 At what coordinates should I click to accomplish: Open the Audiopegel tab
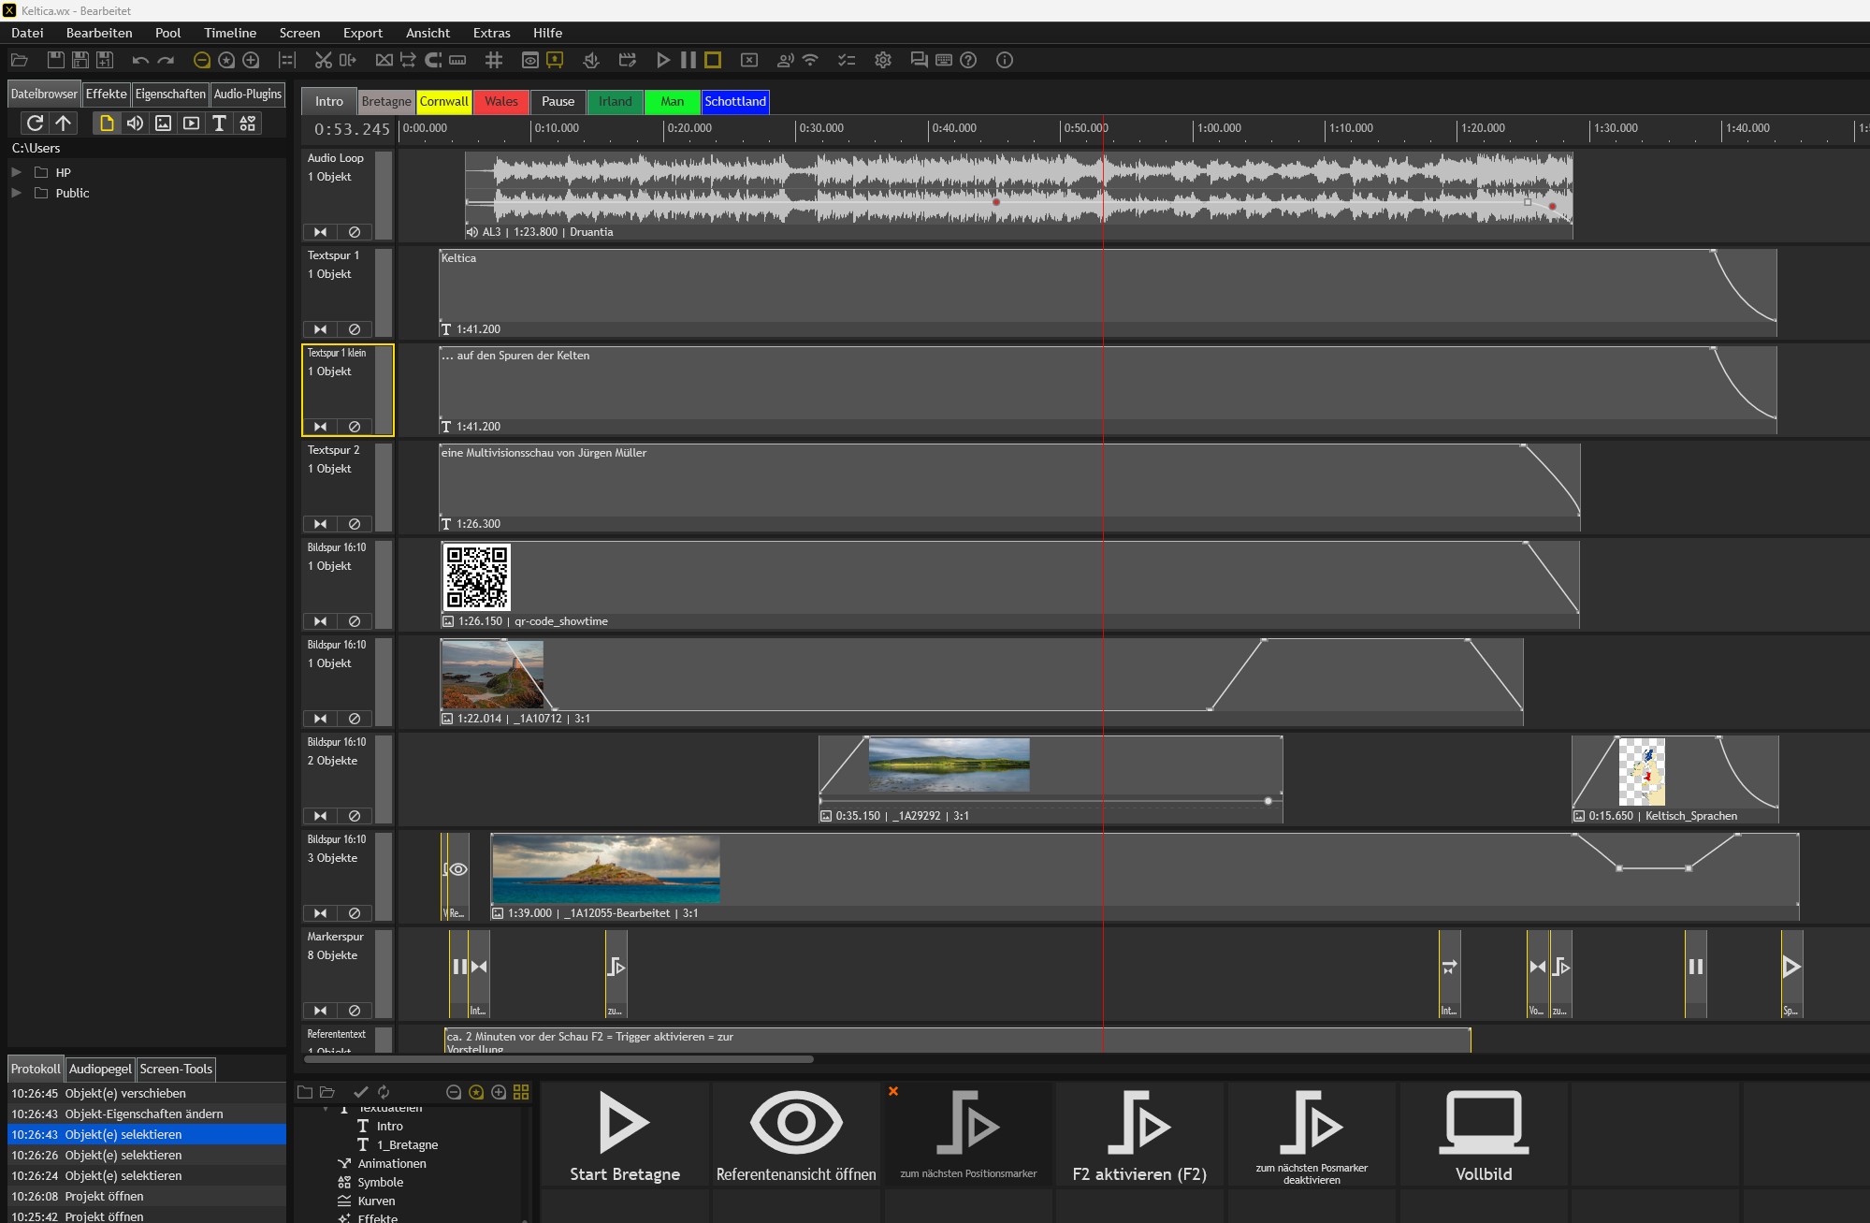coord(100,1069)
